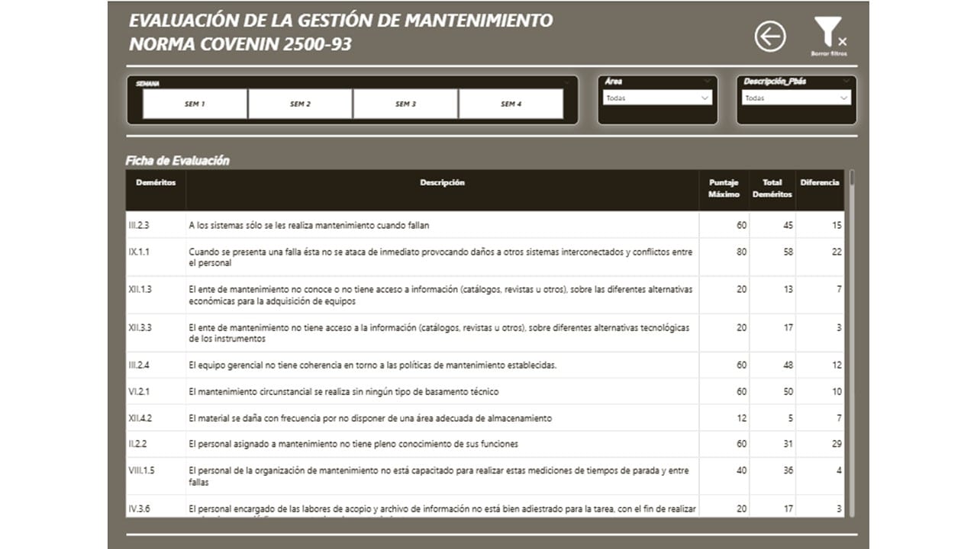Image resolution: width=977 pixels, height=549 pixels.
Task: Click the Total Deméritos column header
Action: [x=772, y=188]
